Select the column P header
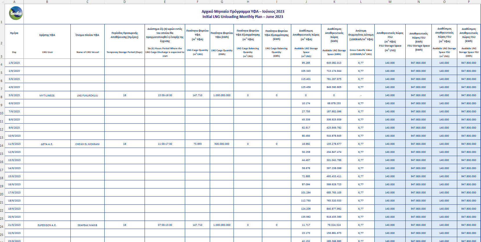Viewport: 481px width, 242px height. point(469,2)
